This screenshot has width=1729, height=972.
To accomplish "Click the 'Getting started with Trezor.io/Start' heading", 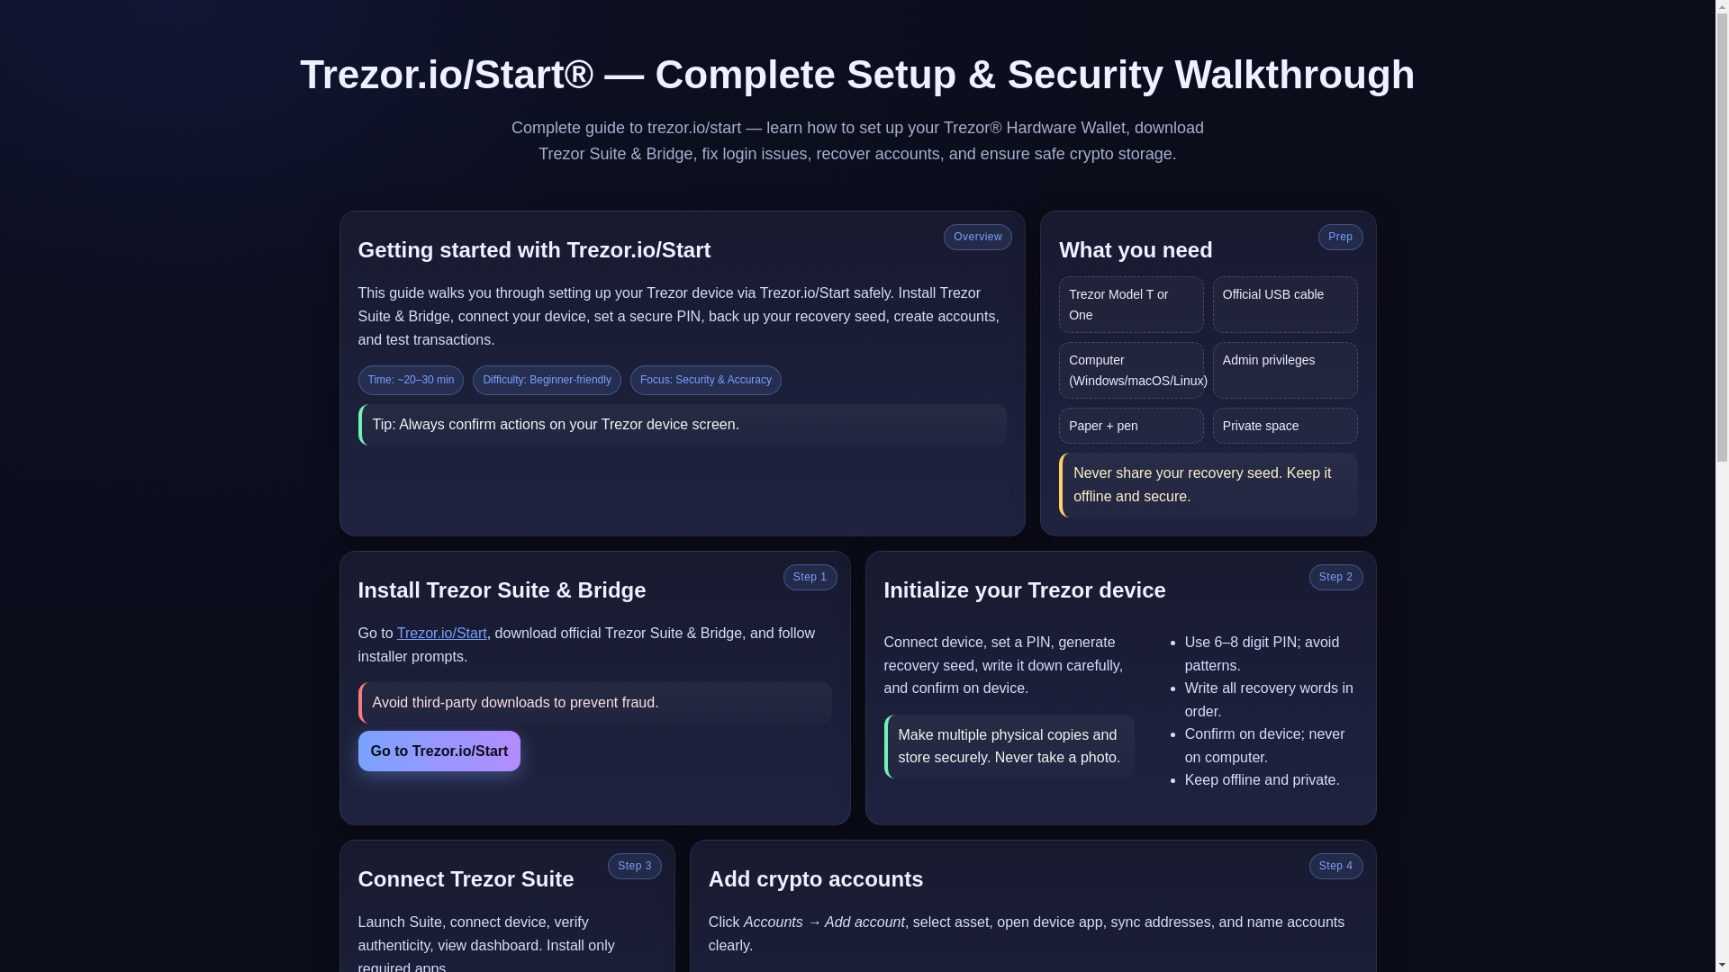I will pos(534,250).
